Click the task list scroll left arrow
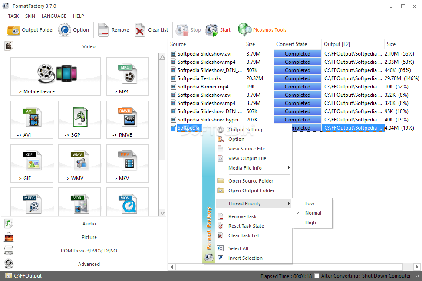This screenshot has width=422, height=281. pyautogui.click(x=172, y=267)
